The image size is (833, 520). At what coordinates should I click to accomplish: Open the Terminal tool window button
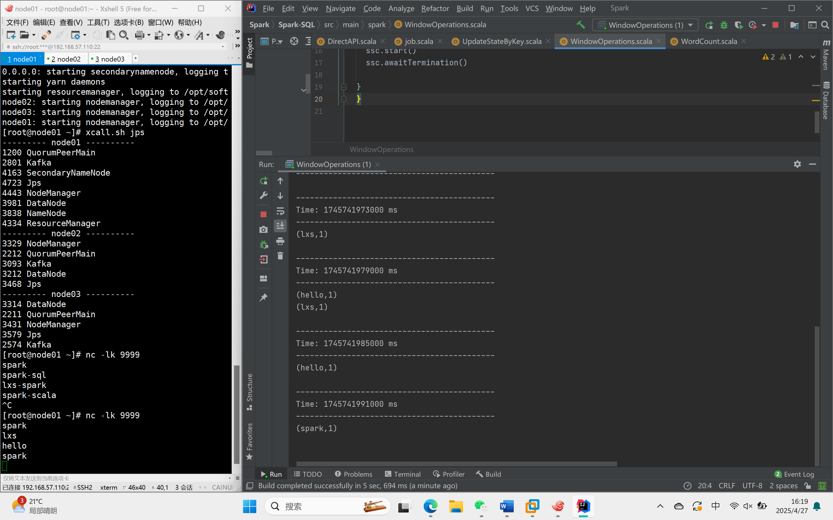(403, 474)
